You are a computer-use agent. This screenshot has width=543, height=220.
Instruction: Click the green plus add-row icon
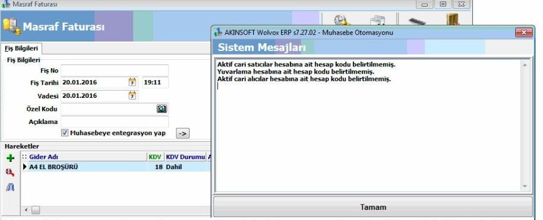click(11, 158)
